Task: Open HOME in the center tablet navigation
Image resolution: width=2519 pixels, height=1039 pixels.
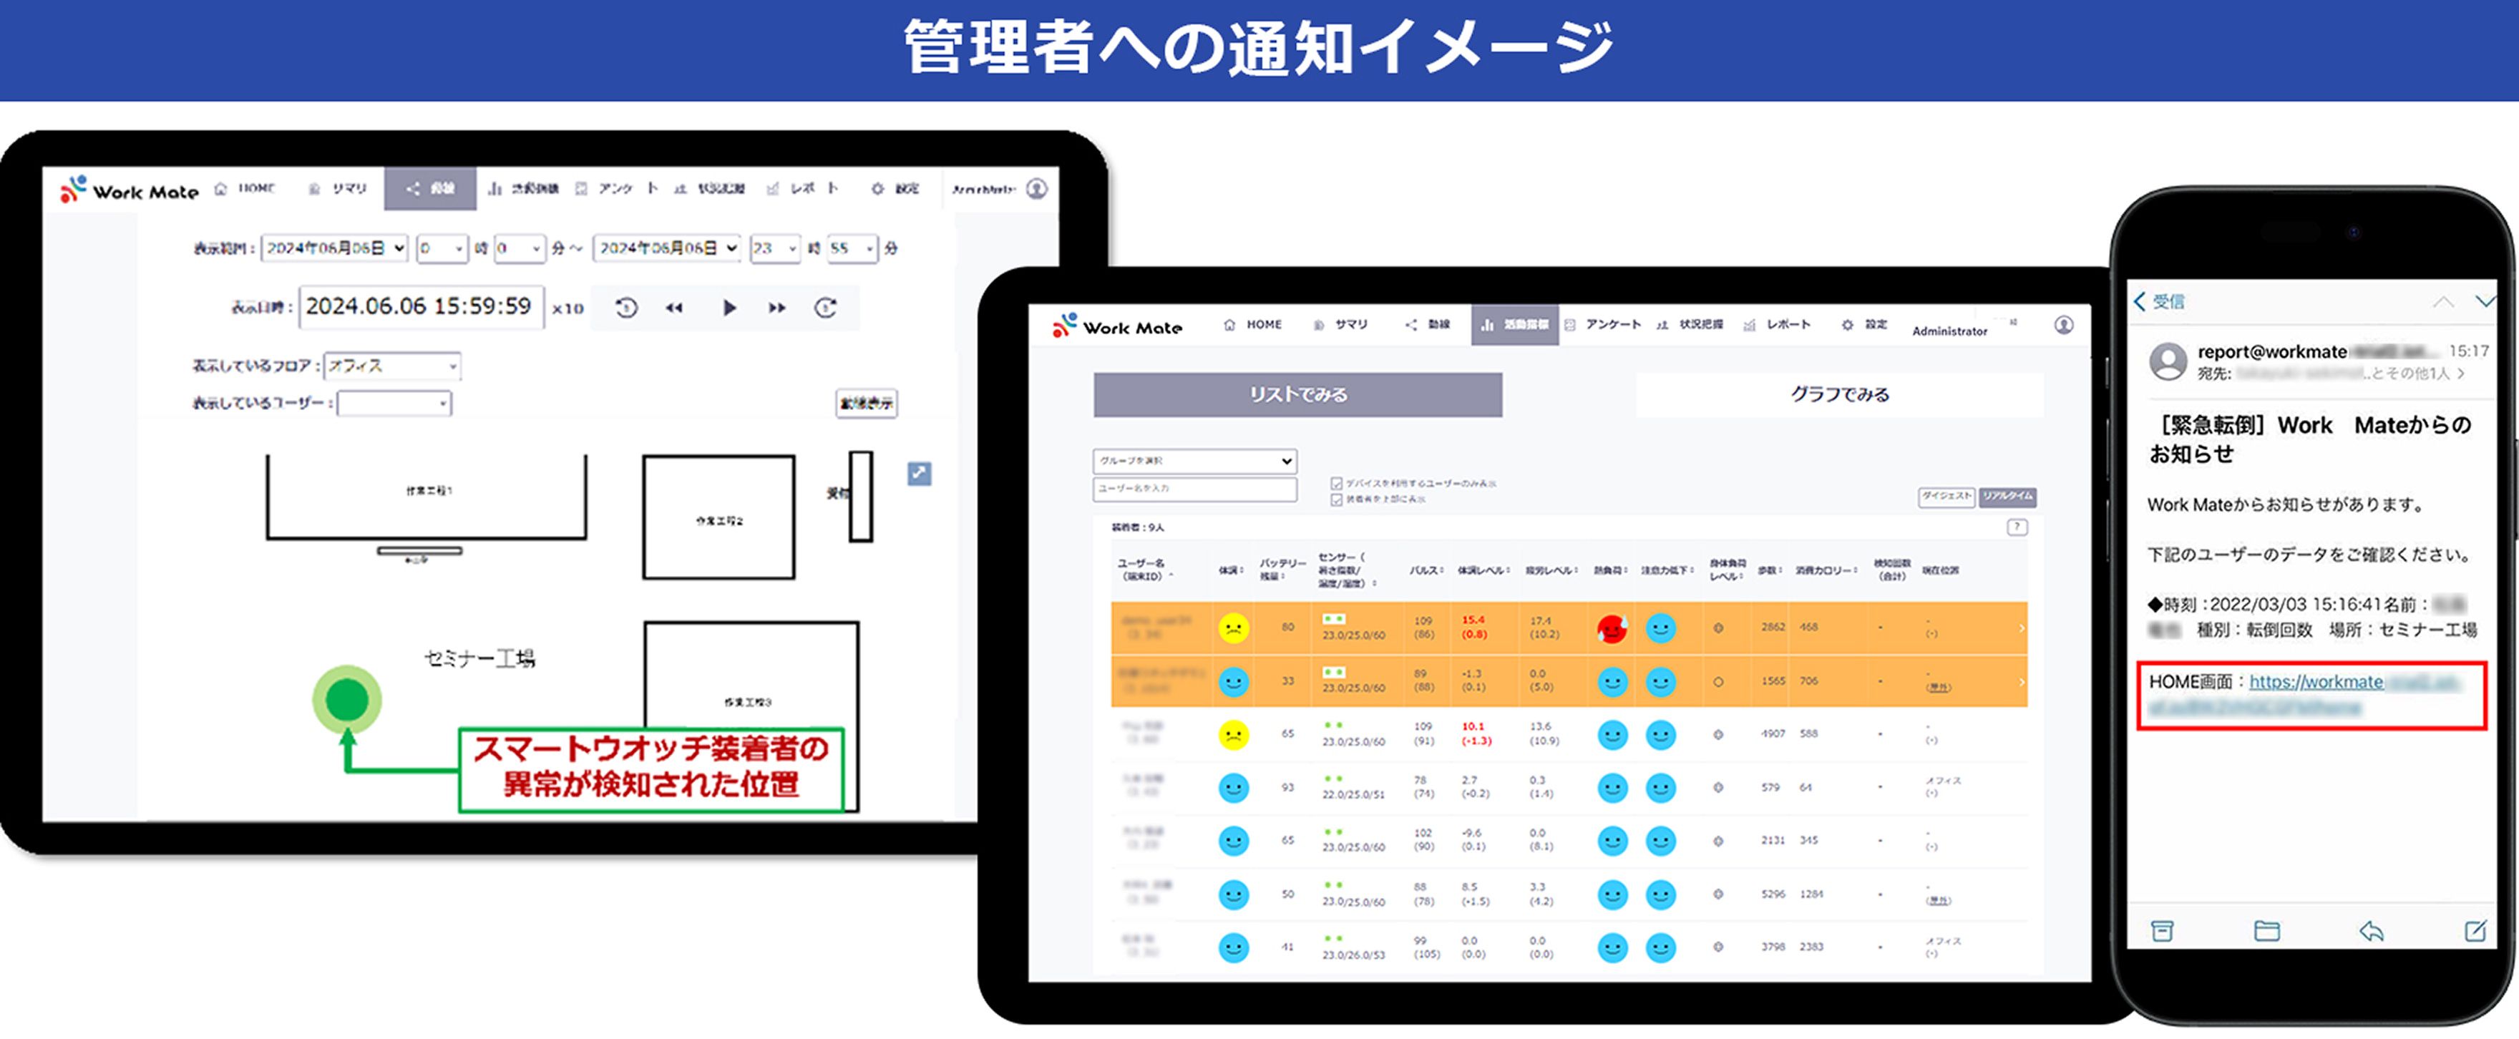Action: coord(1252,324)
